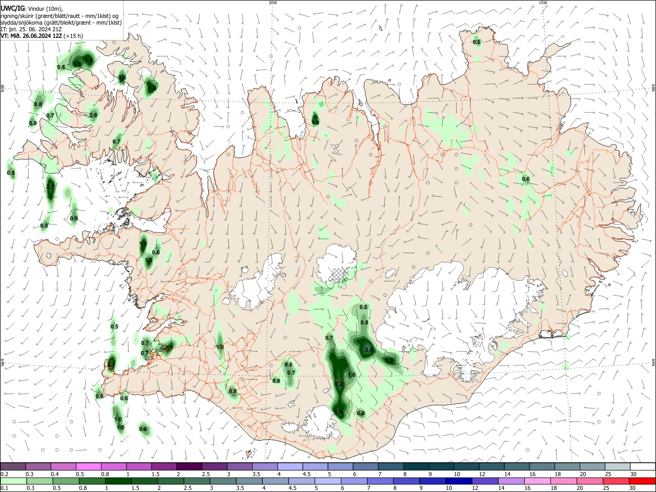
Task: Select the white 30 swatch in upper legend
Action: [643, 466]
